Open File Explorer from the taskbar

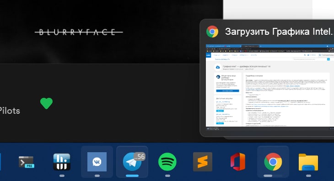click(308, 162)
